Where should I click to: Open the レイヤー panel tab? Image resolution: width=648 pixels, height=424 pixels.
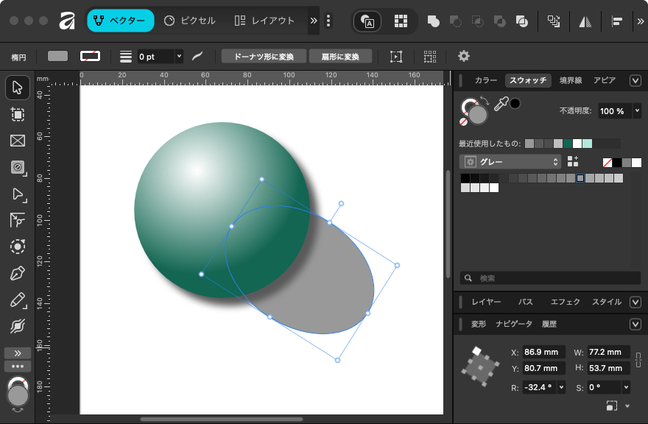click(x=486, y=302)
